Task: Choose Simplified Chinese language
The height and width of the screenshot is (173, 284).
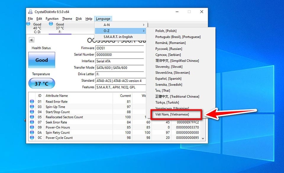Action: (x=181, y=61)
